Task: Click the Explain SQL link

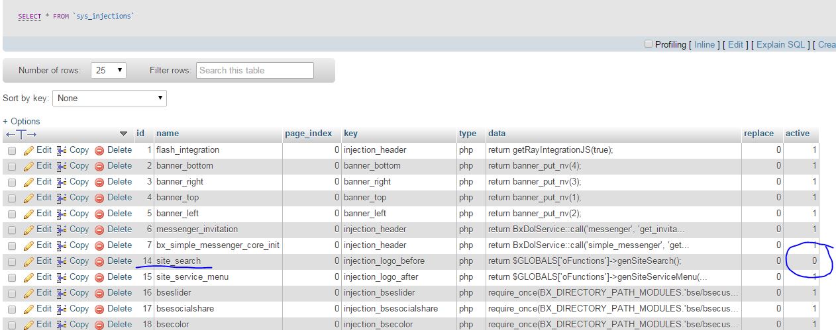Action: [x=780, y=44]
